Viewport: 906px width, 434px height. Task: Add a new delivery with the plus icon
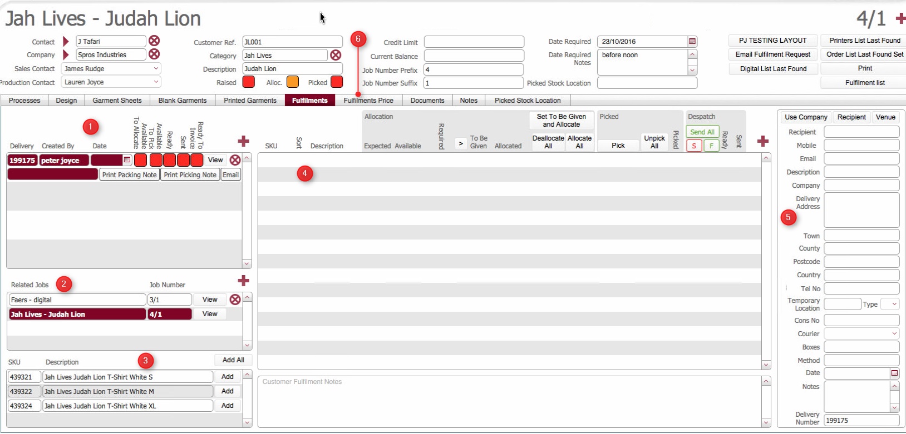pos(243,141)
